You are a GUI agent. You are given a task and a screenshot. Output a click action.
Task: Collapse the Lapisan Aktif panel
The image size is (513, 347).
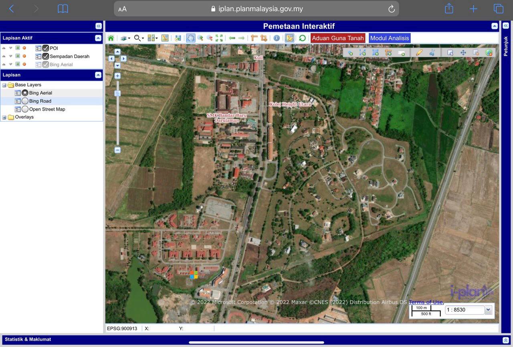98,38
